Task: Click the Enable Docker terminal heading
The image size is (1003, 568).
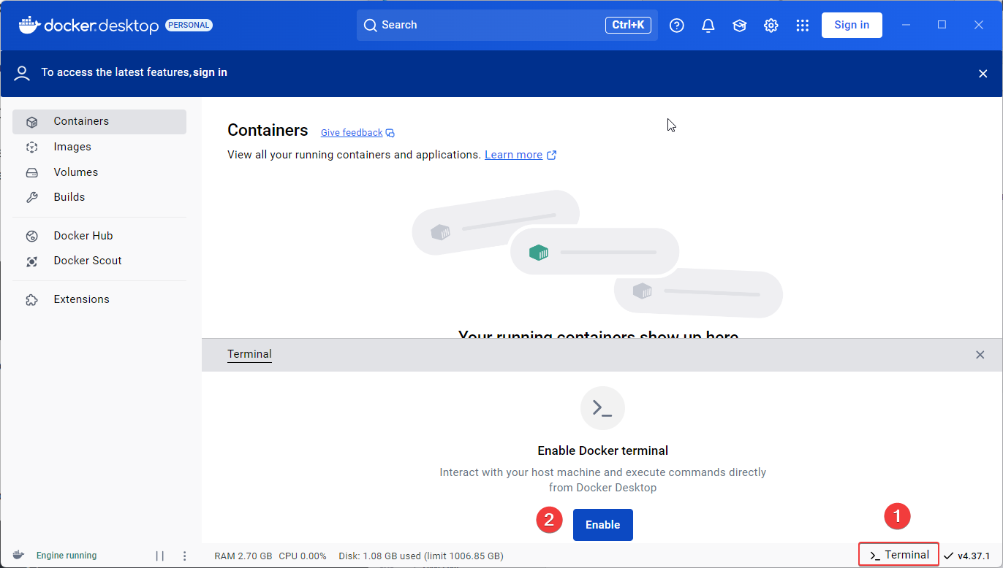Action: coord(603,450)
